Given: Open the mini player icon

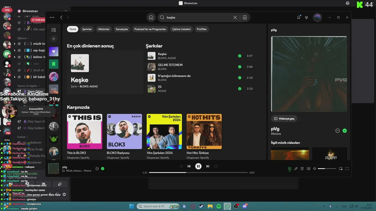Looking at the screenshot, I should click(341, 169).
